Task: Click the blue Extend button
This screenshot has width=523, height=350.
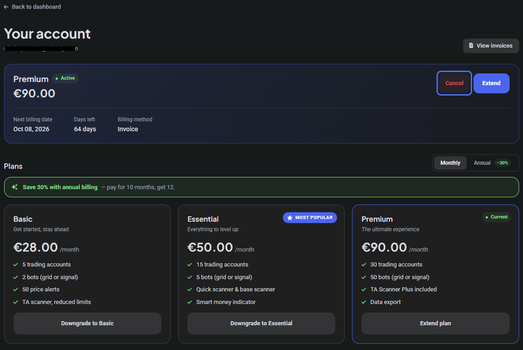Action: pos(491,83)
